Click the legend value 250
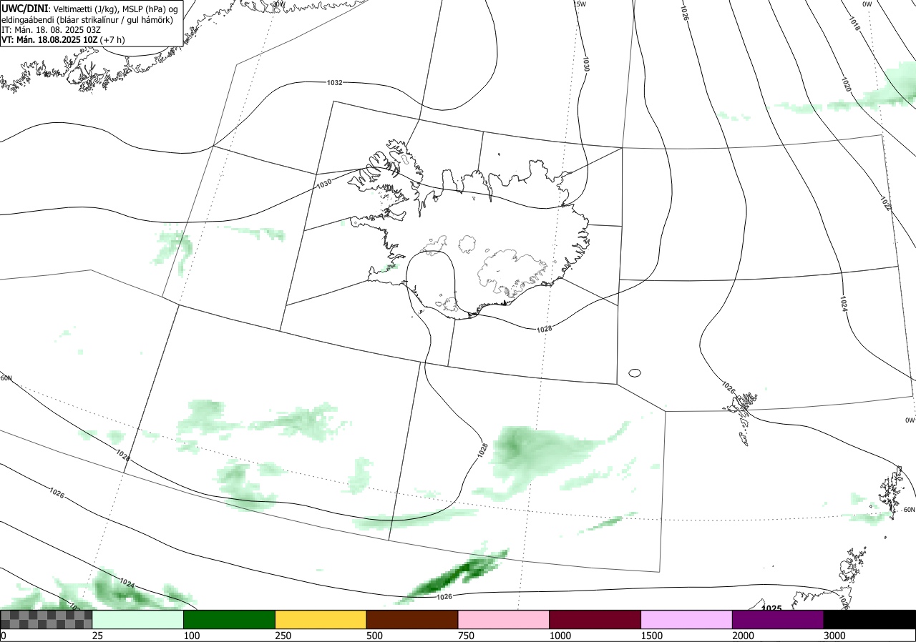 [283, 636]
